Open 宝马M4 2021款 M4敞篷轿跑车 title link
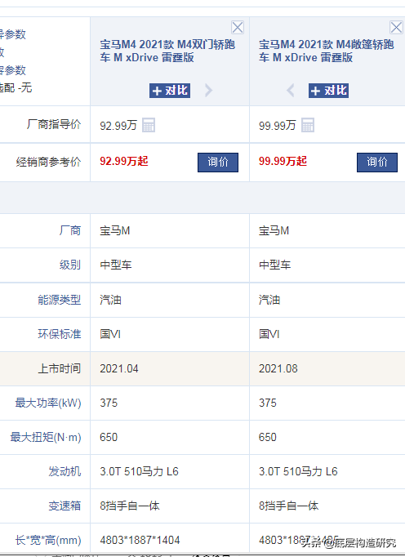This screenshot has height=557, width=405. [x=326, y=51]
